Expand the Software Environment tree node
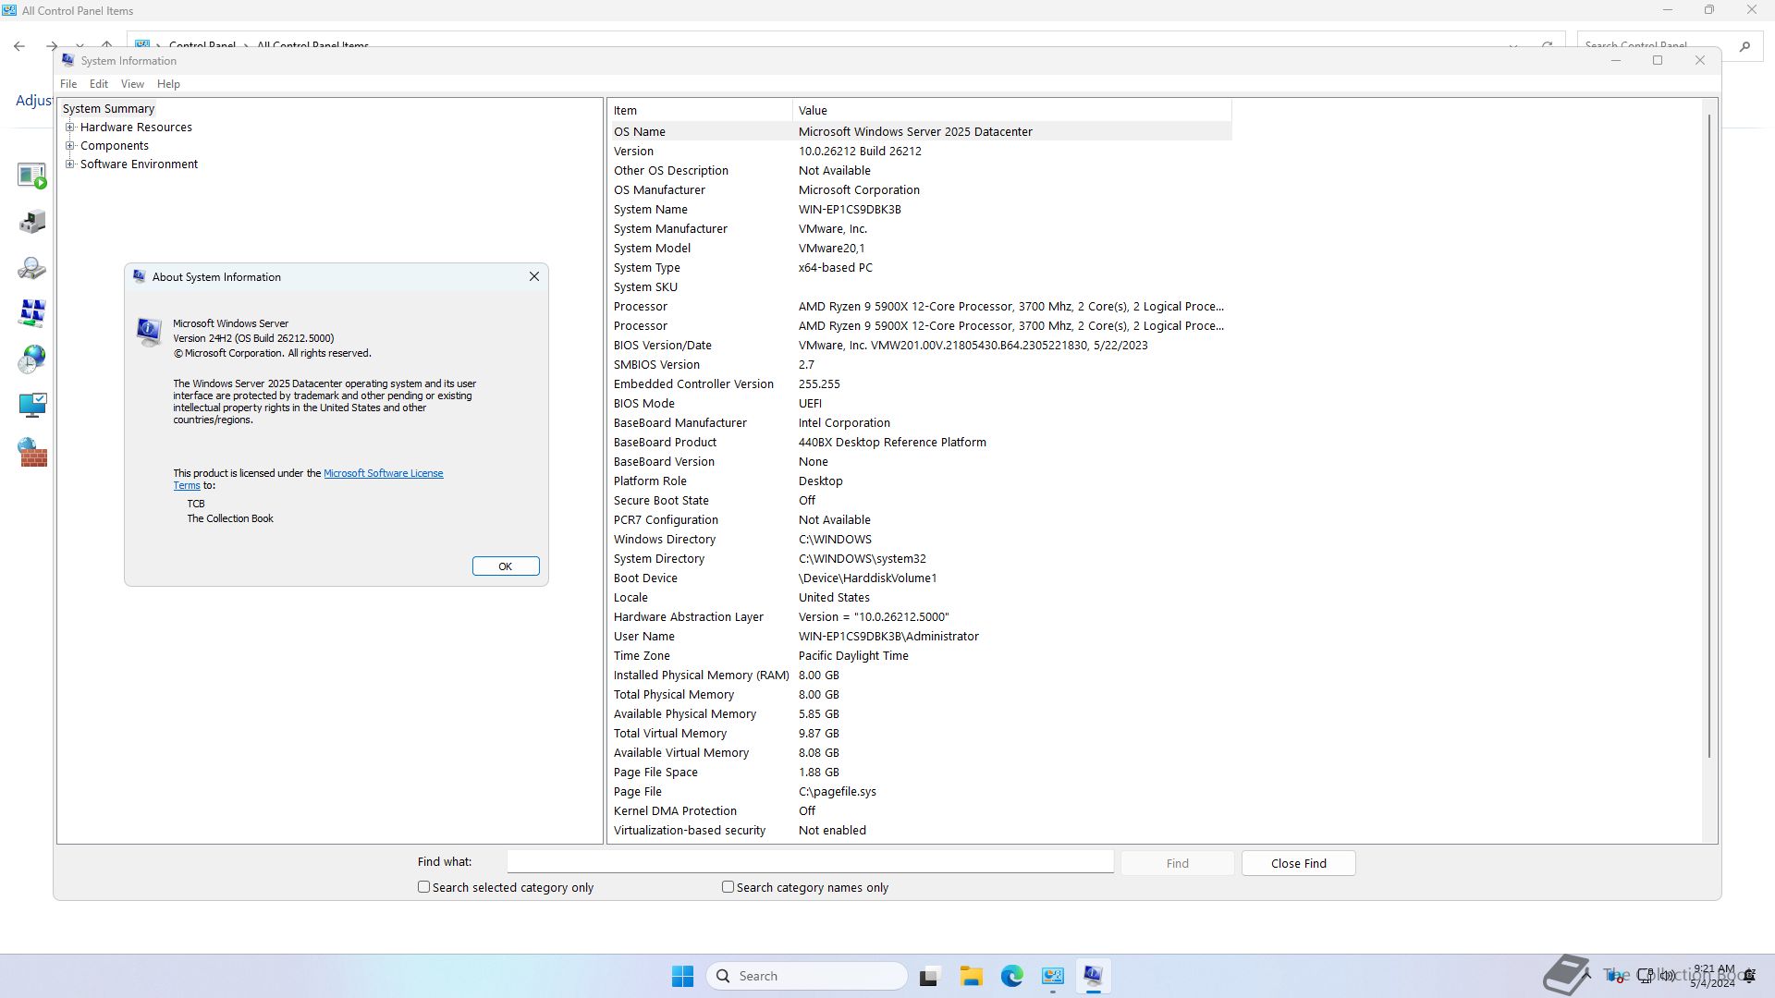 point(70,164)
